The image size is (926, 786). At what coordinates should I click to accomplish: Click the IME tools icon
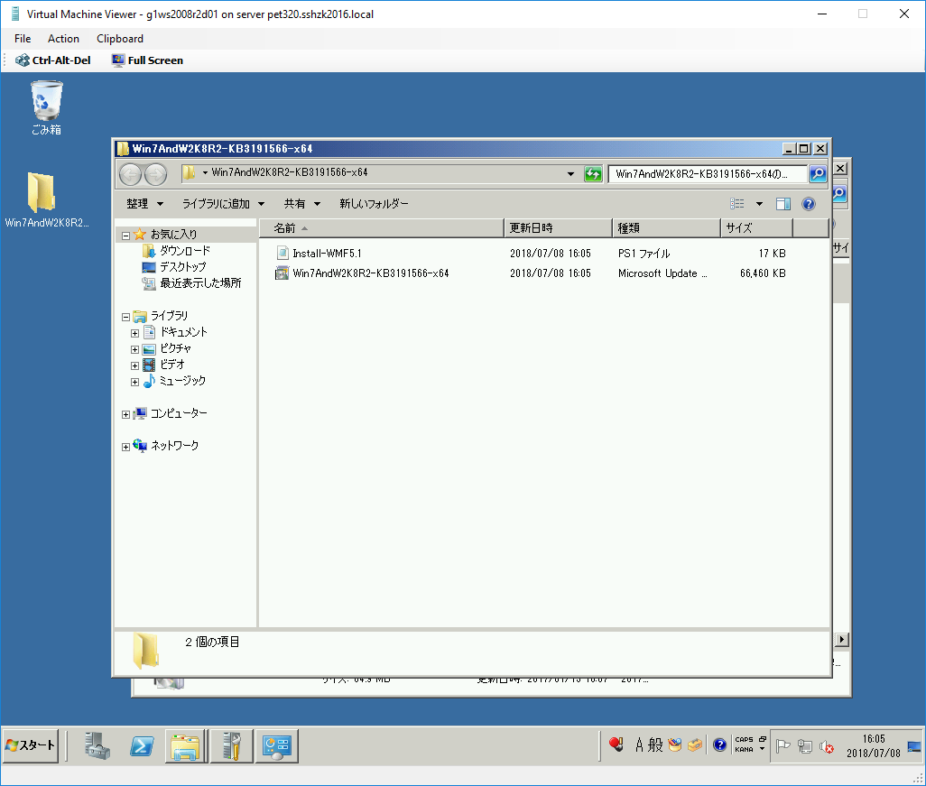pyautogui.click(x=695, y=745)
